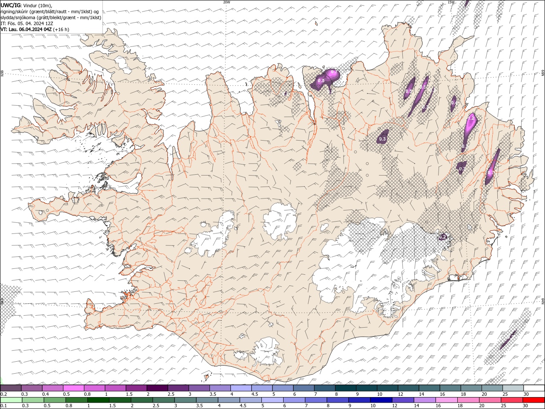This screenshot has height=409, width=545.
Task: Click the bright red swatch labeled 30 in lower legend
Action: [534, 400]
